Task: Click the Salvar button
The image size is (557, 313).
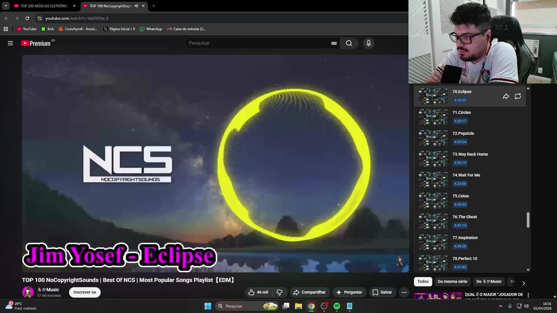Action: click(x=382, y=292)
